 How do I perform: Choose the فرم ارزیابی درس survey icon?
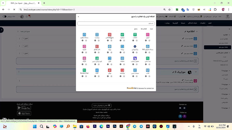point(97,58)
